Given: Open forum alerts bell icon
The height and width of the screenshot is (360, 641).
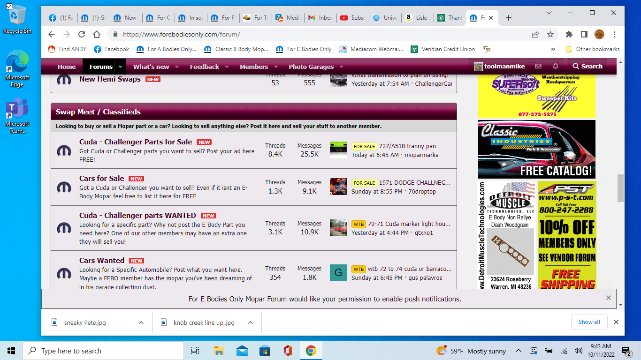Looking at the screenshot, I should point(556,67).
